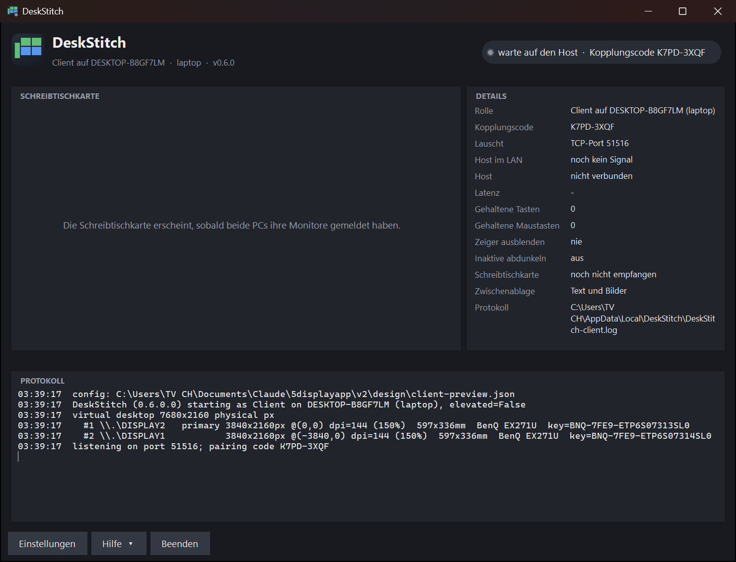Click the 'K7PD-3XQF' value in the Details list
The width and height of the screenshot is (736, 562).
tap(592, 127)
